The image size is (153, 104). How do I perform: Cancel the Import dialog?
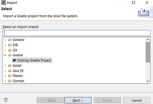(x=137, y=100)
